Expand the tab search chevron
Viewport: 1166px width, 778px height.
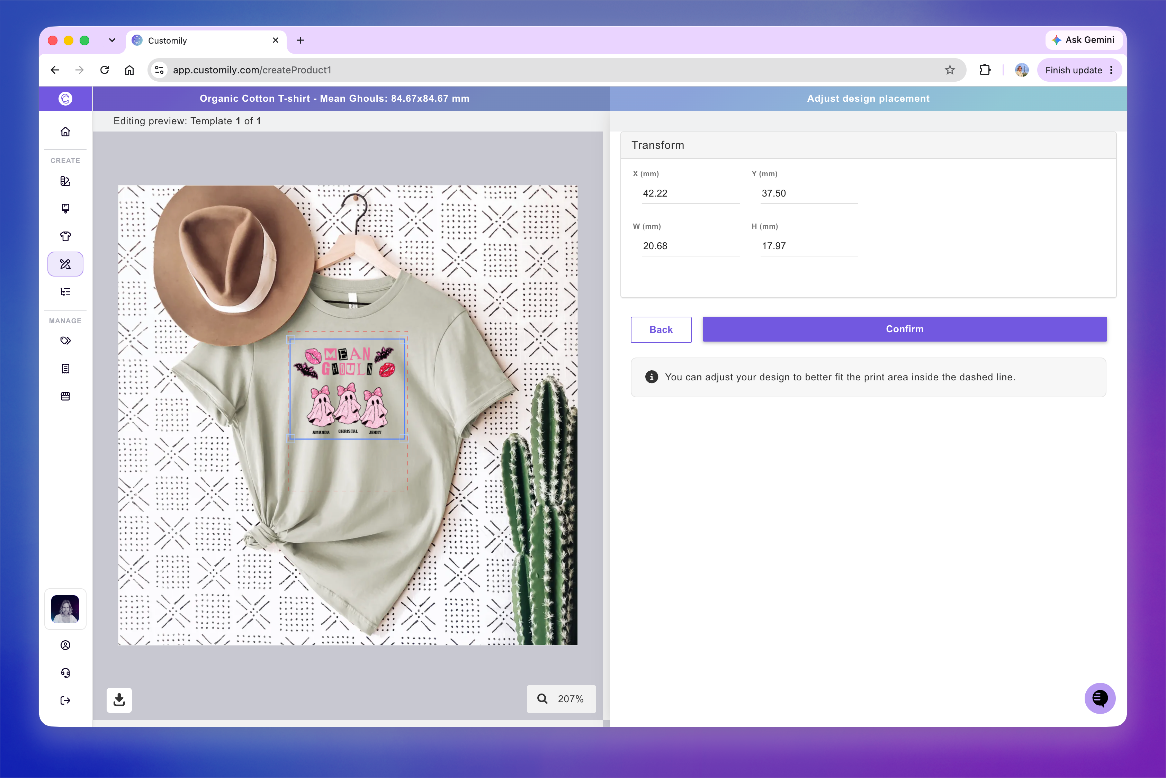coord(112,40)
